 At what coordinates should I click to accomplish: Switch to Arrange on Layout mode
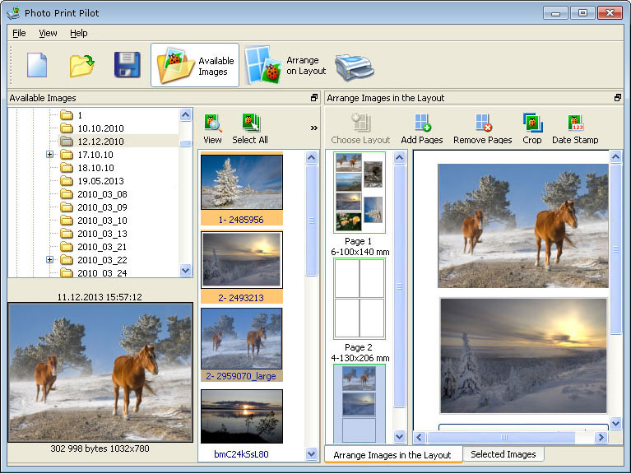pyautogui.click(x=285, y=66)
